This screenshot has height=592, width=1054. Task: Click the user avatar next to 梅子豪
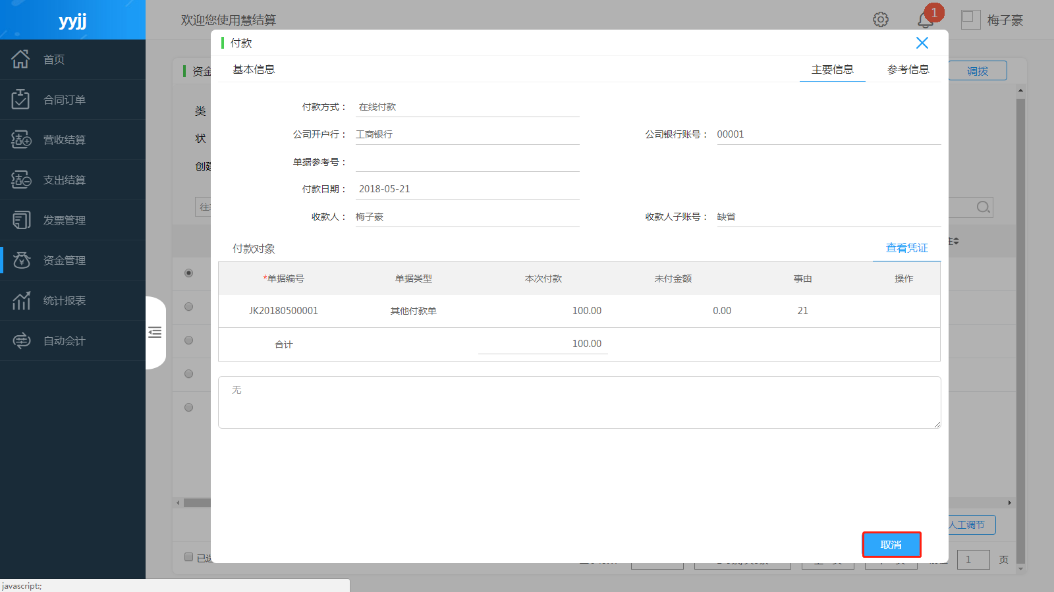point(971,19)
